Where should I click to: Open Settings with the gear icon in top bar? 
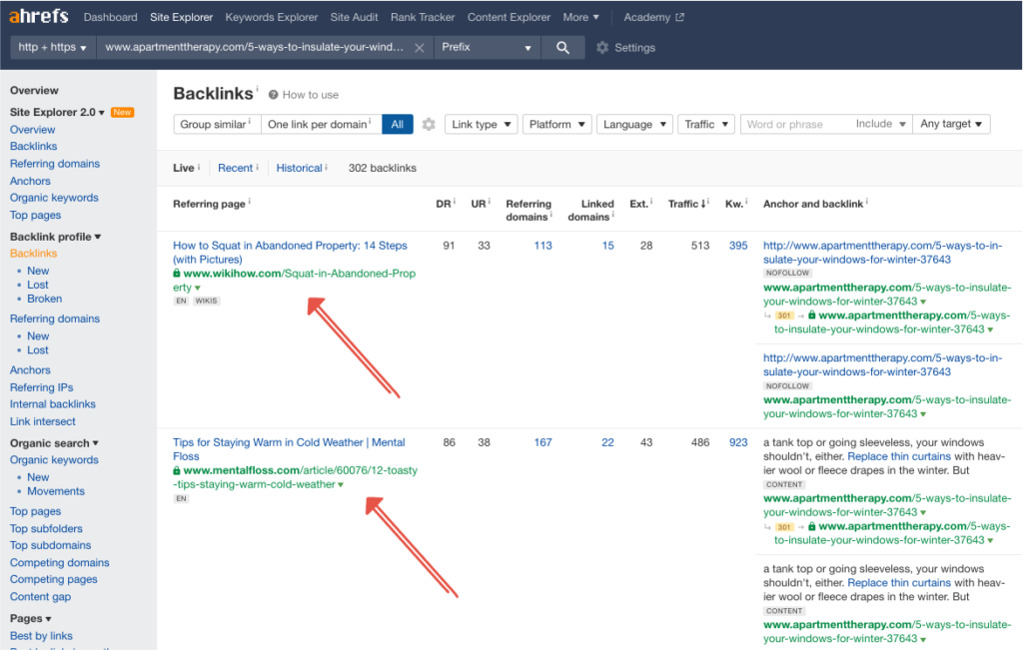[x=602, y=48]
